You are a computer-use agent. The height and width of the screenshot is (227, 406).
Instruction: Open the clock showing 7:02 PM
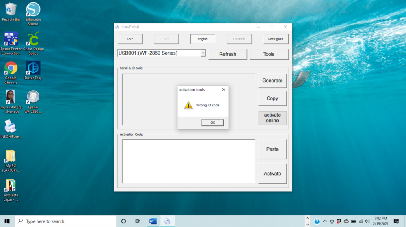pyautogui.click(x=381, y=221)
